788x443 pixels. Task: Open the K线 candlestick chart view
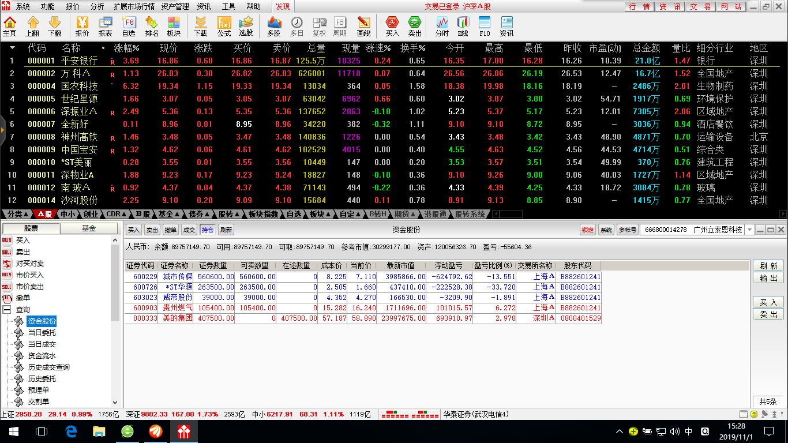tap(463, 26)
